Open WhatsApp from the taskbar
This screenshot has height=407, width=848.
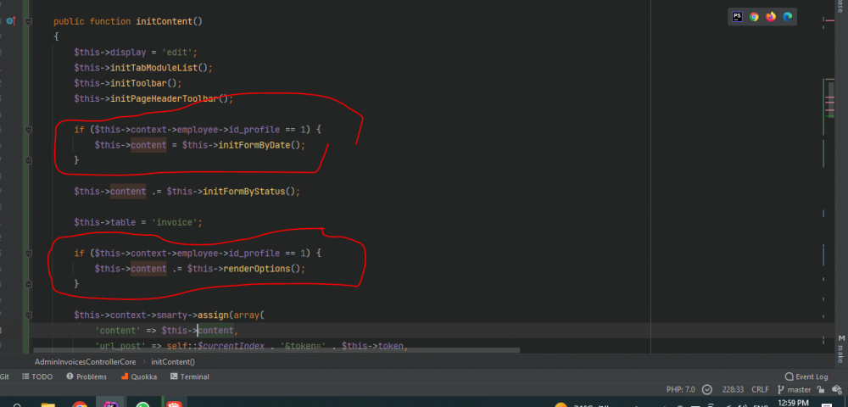click(142, 404)
